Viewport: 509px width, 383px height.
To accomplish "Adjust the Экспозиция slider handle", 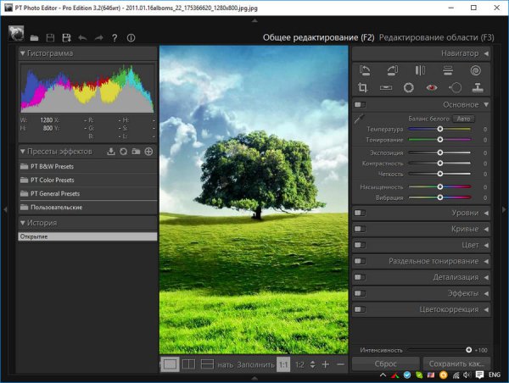I will [x=439, y=153].
